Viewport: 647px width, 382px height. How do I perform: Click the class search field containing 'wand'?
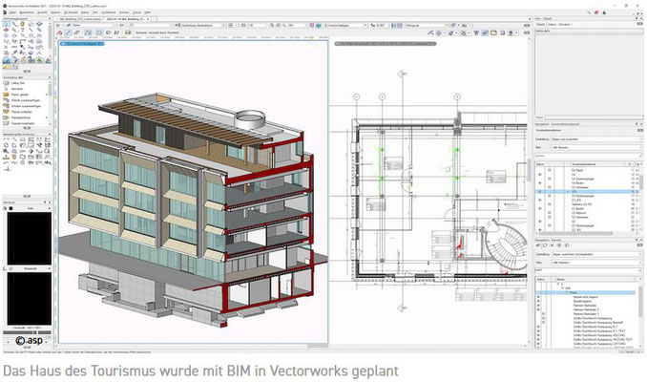(x=586, y=270)
